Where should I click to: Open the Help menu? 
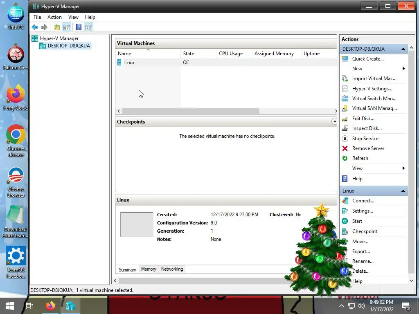tap(90, 17)
